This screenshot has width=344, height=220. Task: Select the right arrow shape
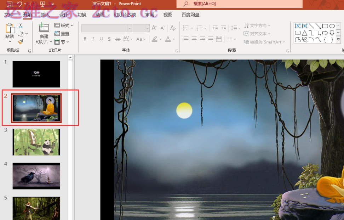325,33
